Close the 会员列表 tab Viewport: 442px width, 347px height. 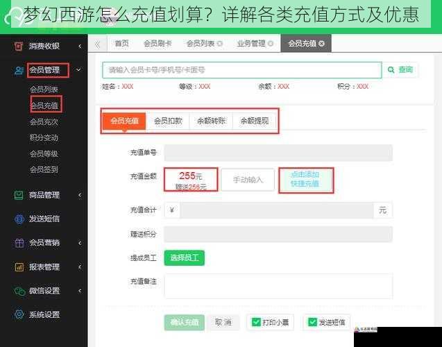(219, 44)
